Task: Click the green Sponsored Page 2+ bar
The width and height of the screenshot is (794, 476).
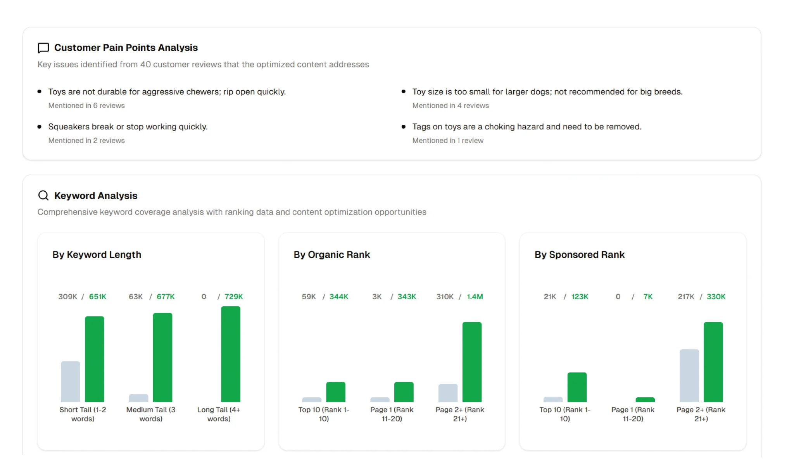Action: [713, 362]
